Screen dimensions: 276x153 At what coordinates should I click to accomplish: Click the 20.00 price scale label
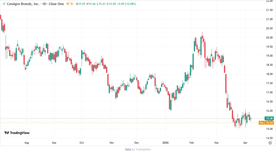pyautogui.click(x=269, y=37)
